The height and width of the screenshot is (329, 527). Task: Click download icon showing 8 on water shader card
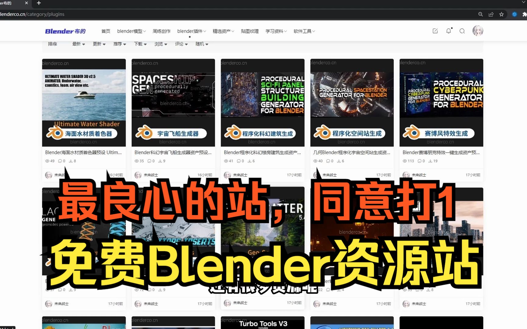(71, 161)
